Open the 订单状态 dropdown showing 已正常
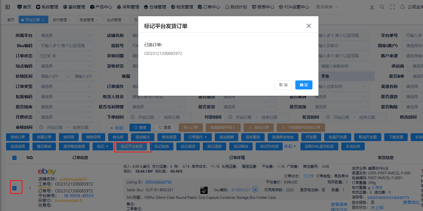The width and height of the screenshot is (423, 211). click(65, 56)
